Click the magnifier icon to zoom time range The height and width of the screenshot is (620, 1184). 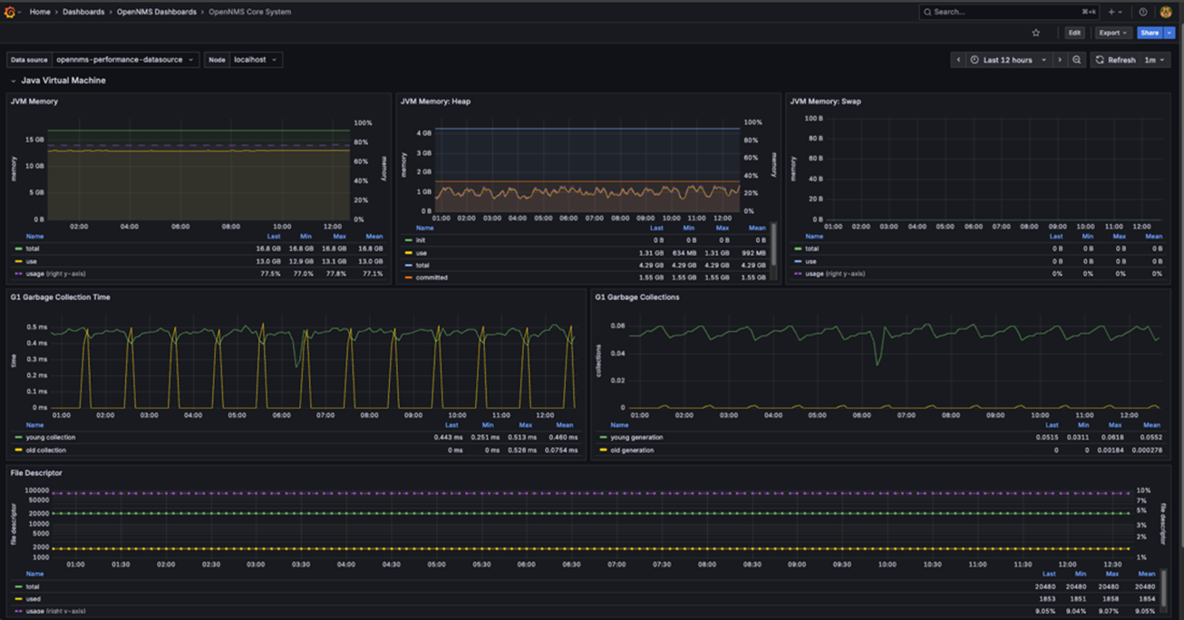[x=1076, y=60]
